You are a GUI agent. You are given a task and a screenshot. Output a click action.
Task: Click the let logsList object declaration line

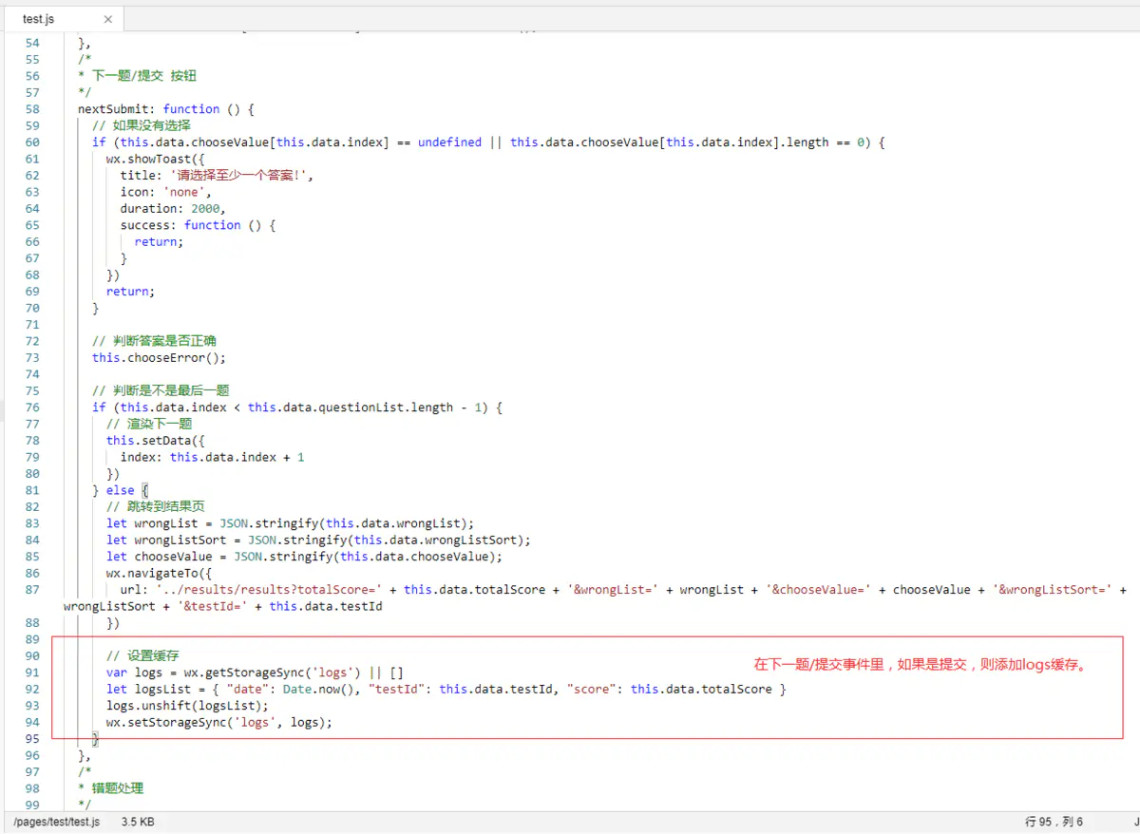point(446,689)
